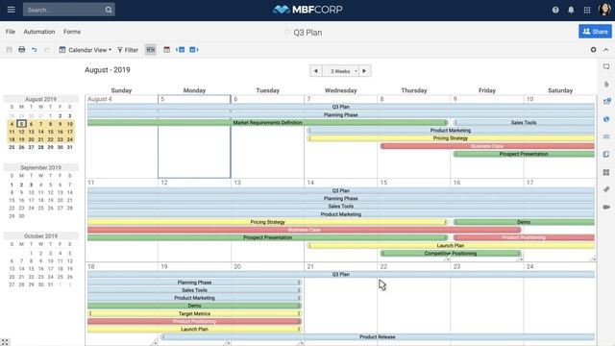Open the Activity Log sidebar icon
Viewport: 615px width, 346px height.
tap(606, 136)
